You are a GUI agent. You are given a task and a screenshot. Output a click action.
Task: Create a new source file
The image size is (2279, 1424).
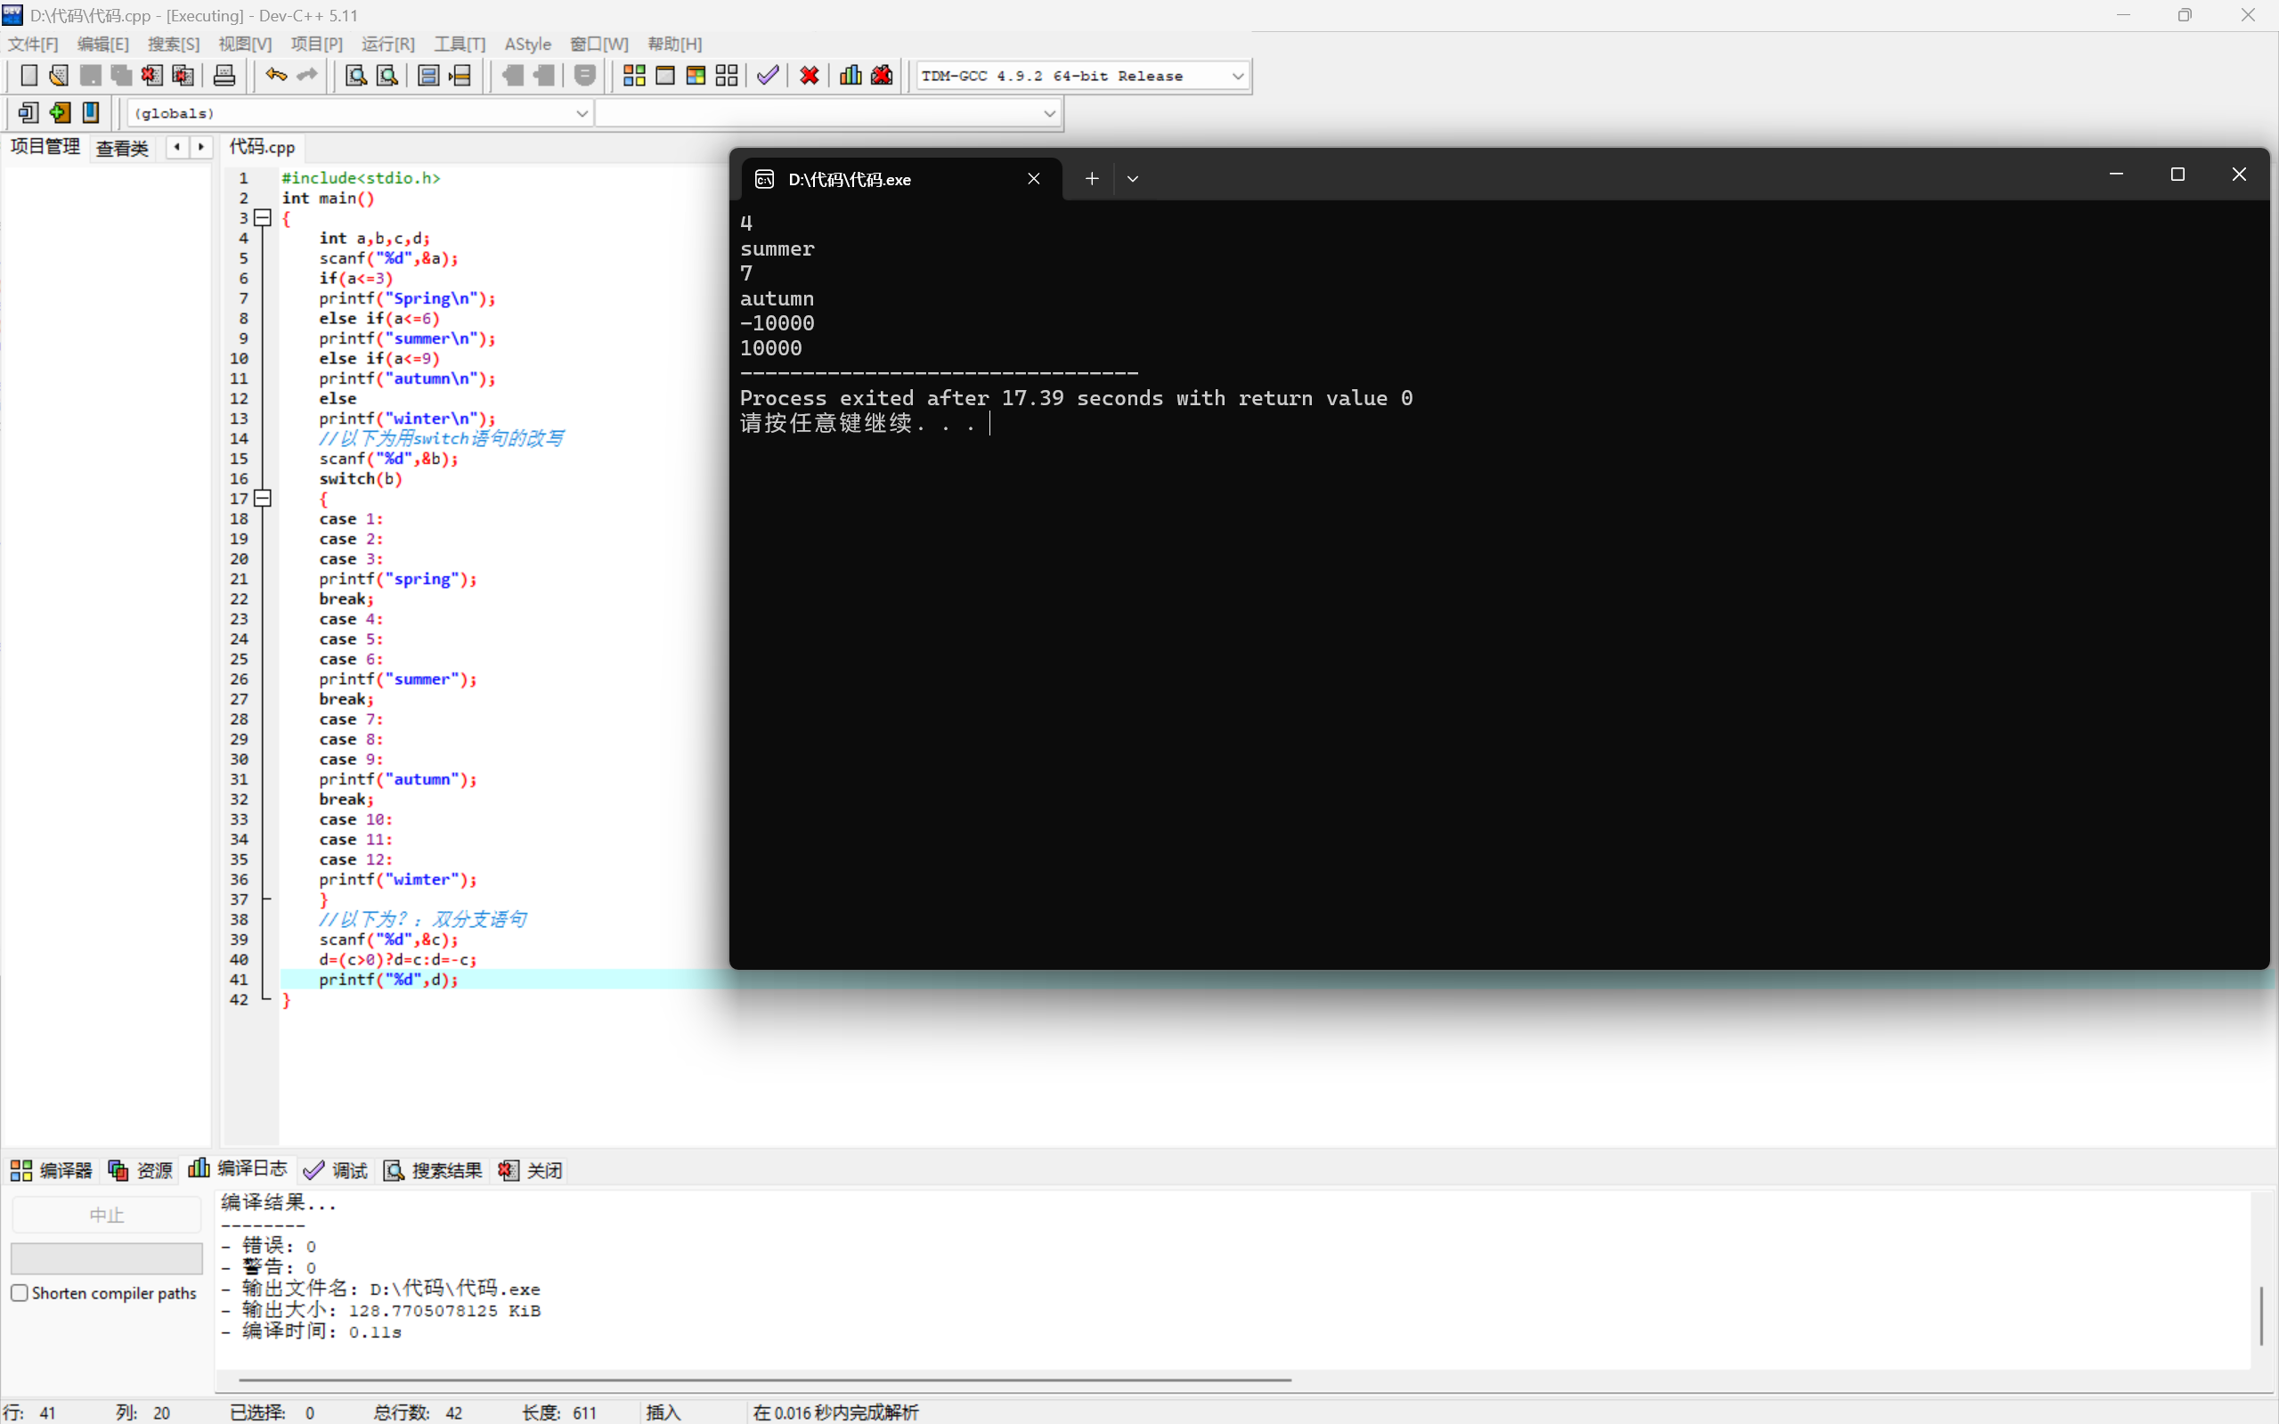pyautogui.click(x=28, y=76)
